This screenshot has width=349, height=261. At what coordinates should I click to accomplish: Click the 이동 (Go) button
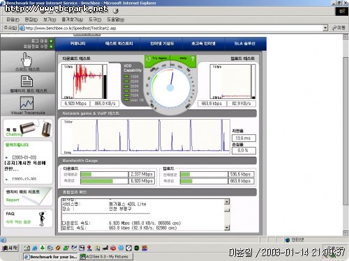[339, 28]
